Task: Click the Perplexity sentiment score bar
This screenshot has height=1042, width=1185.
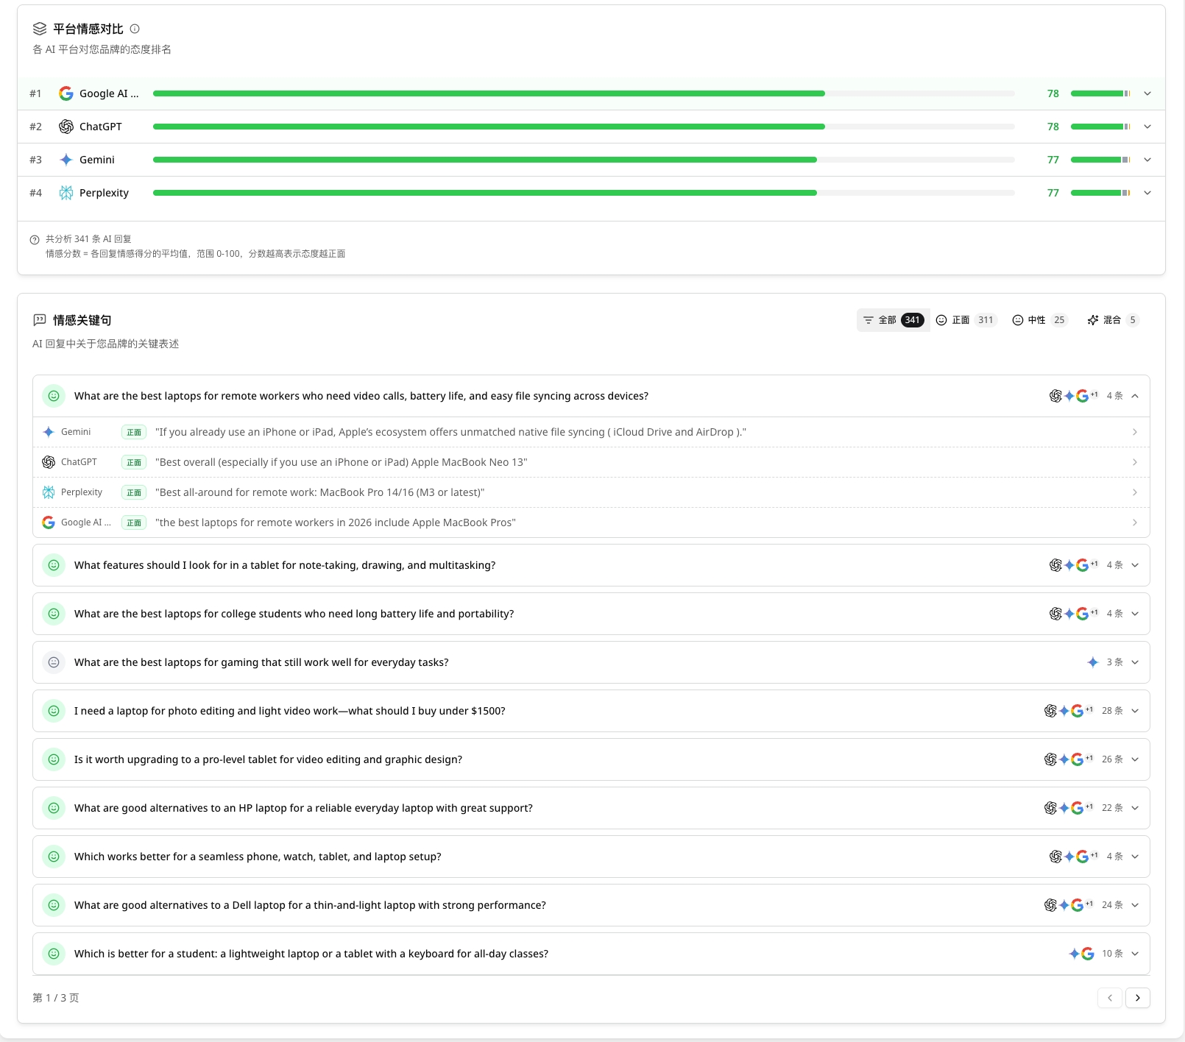Action: coord(584,193)
